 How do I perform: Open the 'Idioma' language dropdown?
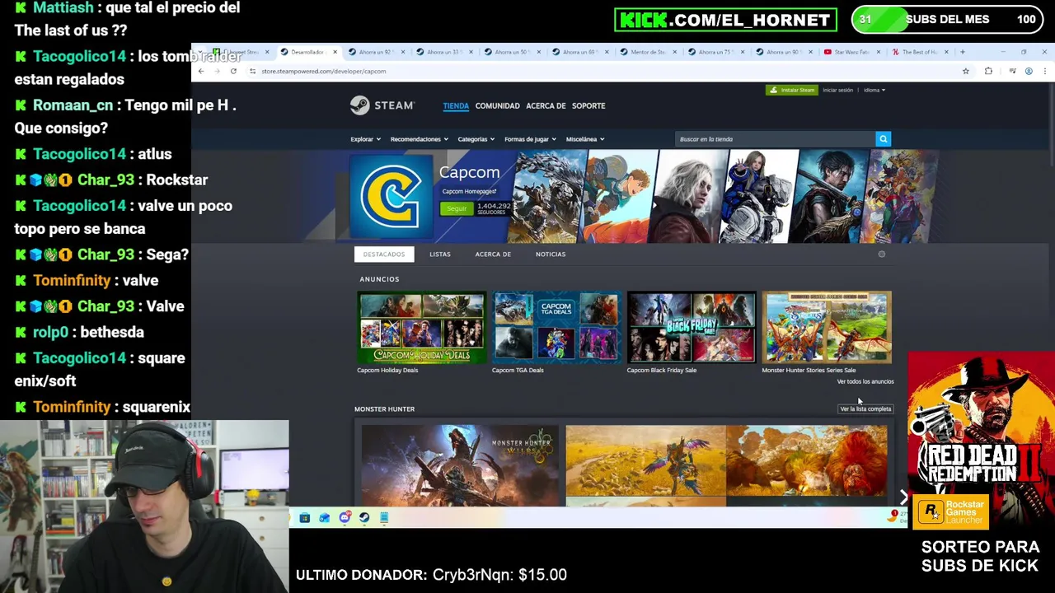(874, 90)
